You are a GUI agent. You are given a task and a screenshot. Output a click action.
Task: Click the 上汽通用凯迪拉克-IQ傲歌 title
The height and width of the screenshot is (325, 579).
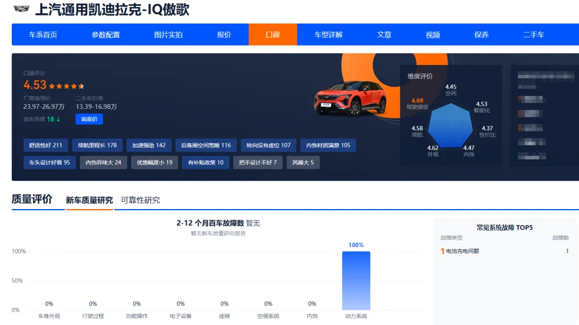[x=112, y=10]
